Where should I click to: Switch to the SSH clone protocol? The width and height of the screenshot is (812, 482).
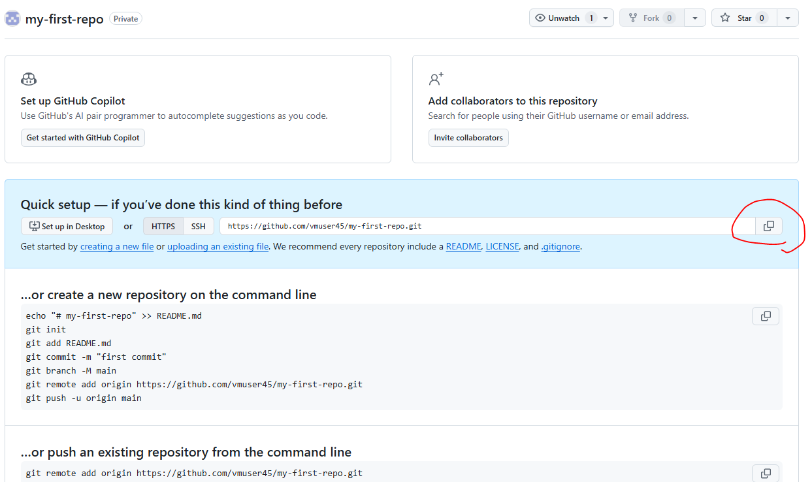(x=199, y=227)
